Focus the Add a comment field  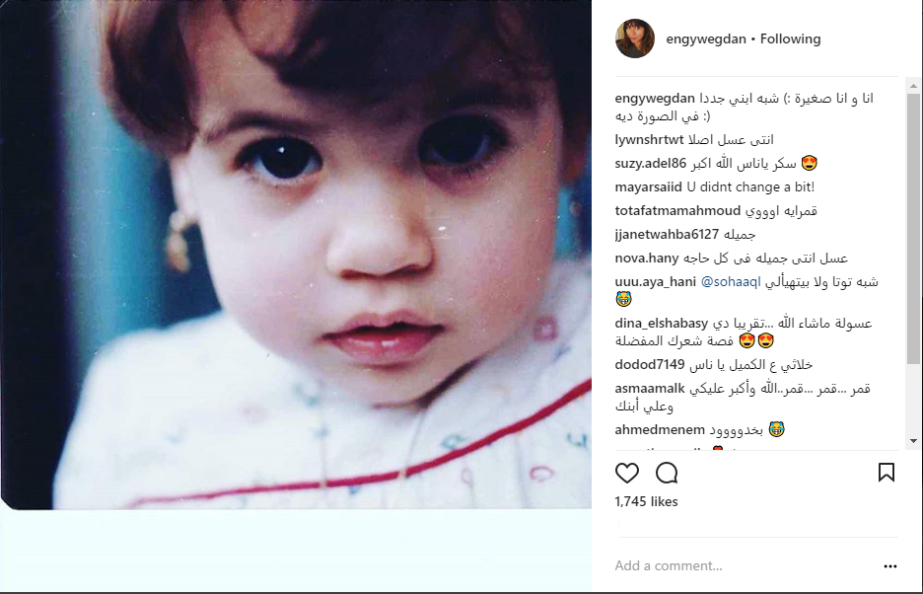pyautogui.click(x=745, y=565)
